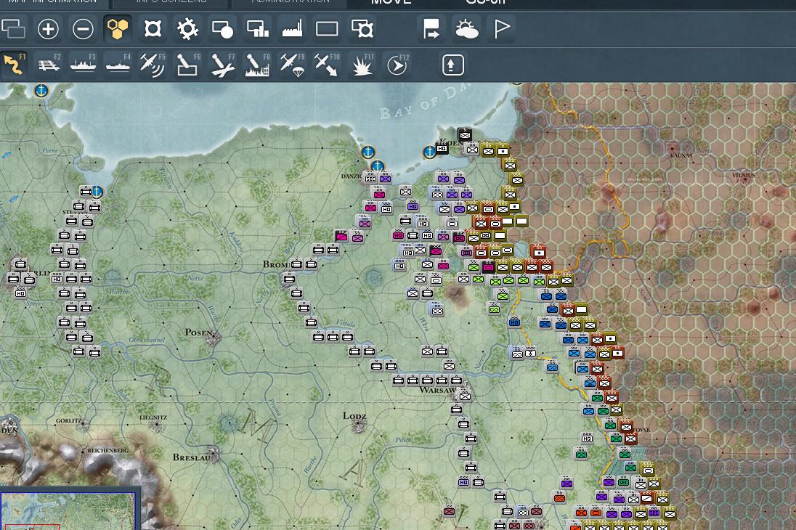Select the green SEC counter in south

pyautogui.click(x=623, y=482)
